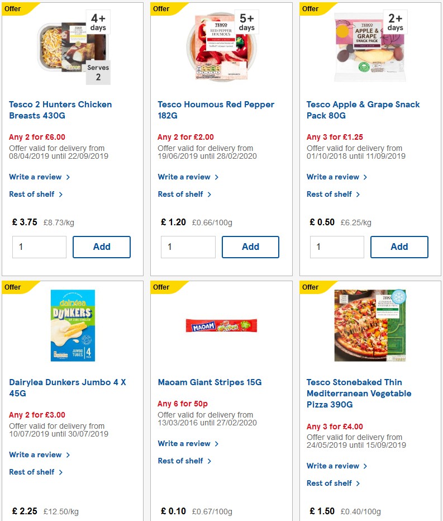View the Dairylea Dunkers product image
This screenshot has height=521, width=443.
click(x=72, y=325)
